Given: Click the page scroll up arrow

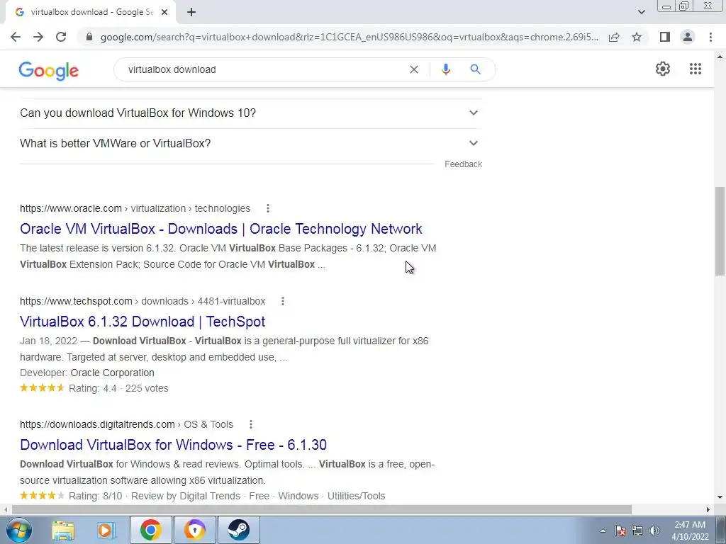Looking at the screenshot, I should (720, 57).
